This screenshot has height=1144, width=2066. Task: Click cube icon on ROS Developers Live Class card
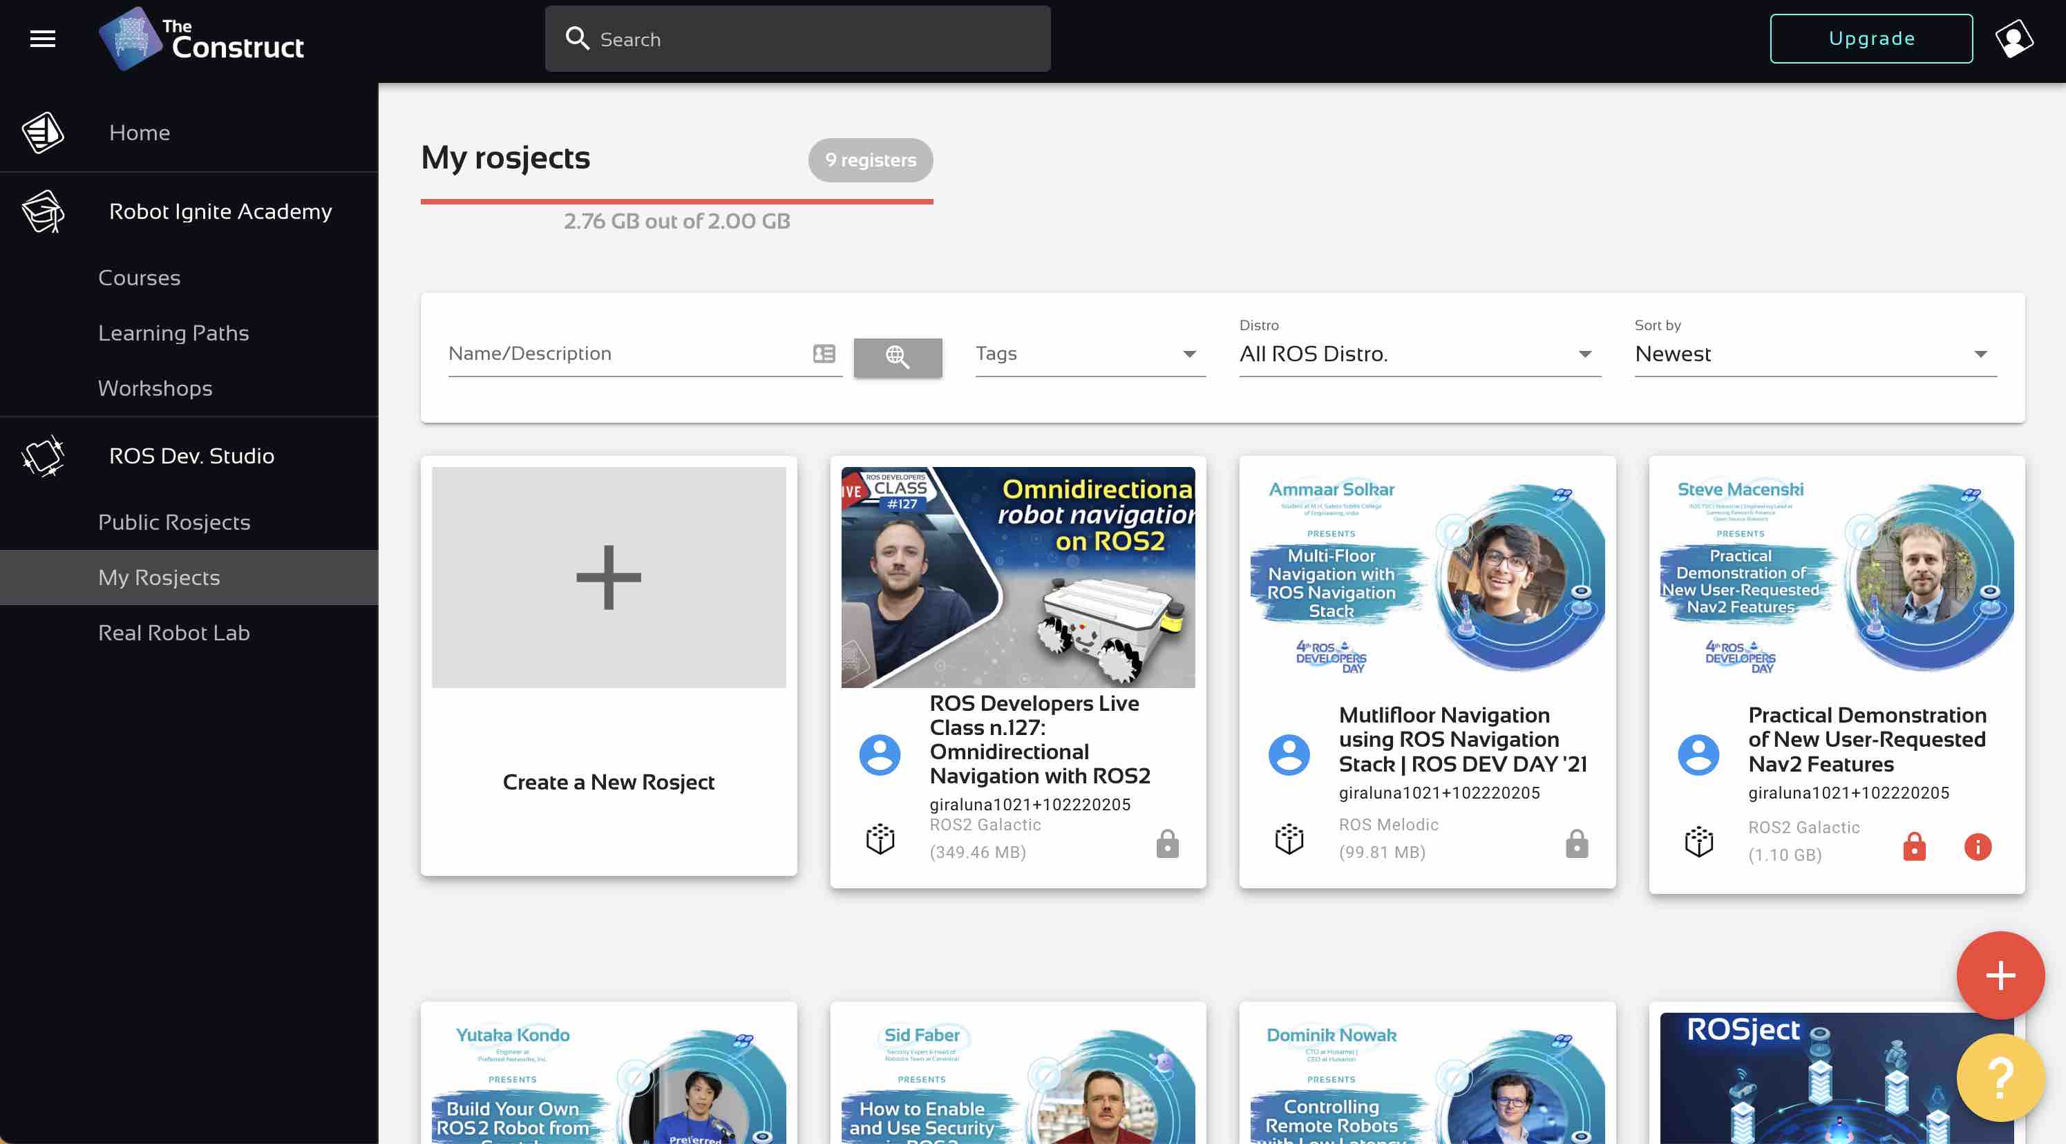(x=880, y=839)
